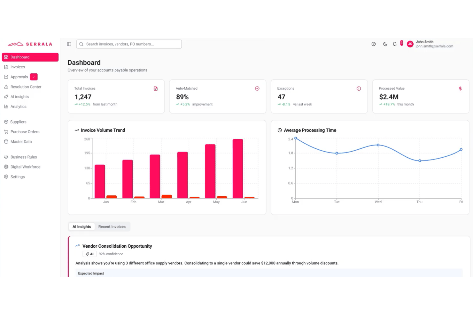473x315 pixels.
Task: Click the Tuesday data point on the line chart
Action: [337, 153]
